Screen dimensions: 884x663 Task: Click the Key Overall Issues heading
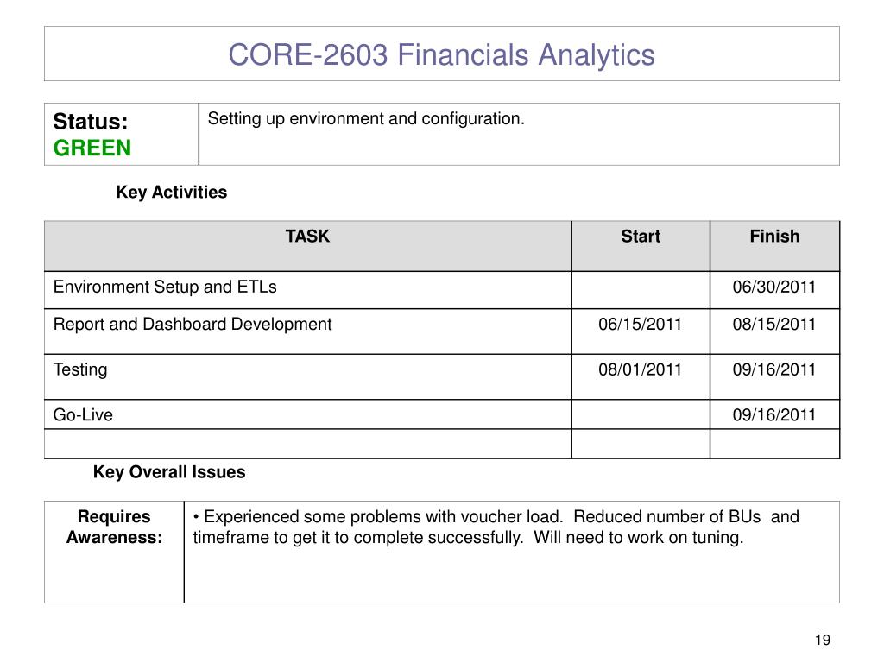169,472
